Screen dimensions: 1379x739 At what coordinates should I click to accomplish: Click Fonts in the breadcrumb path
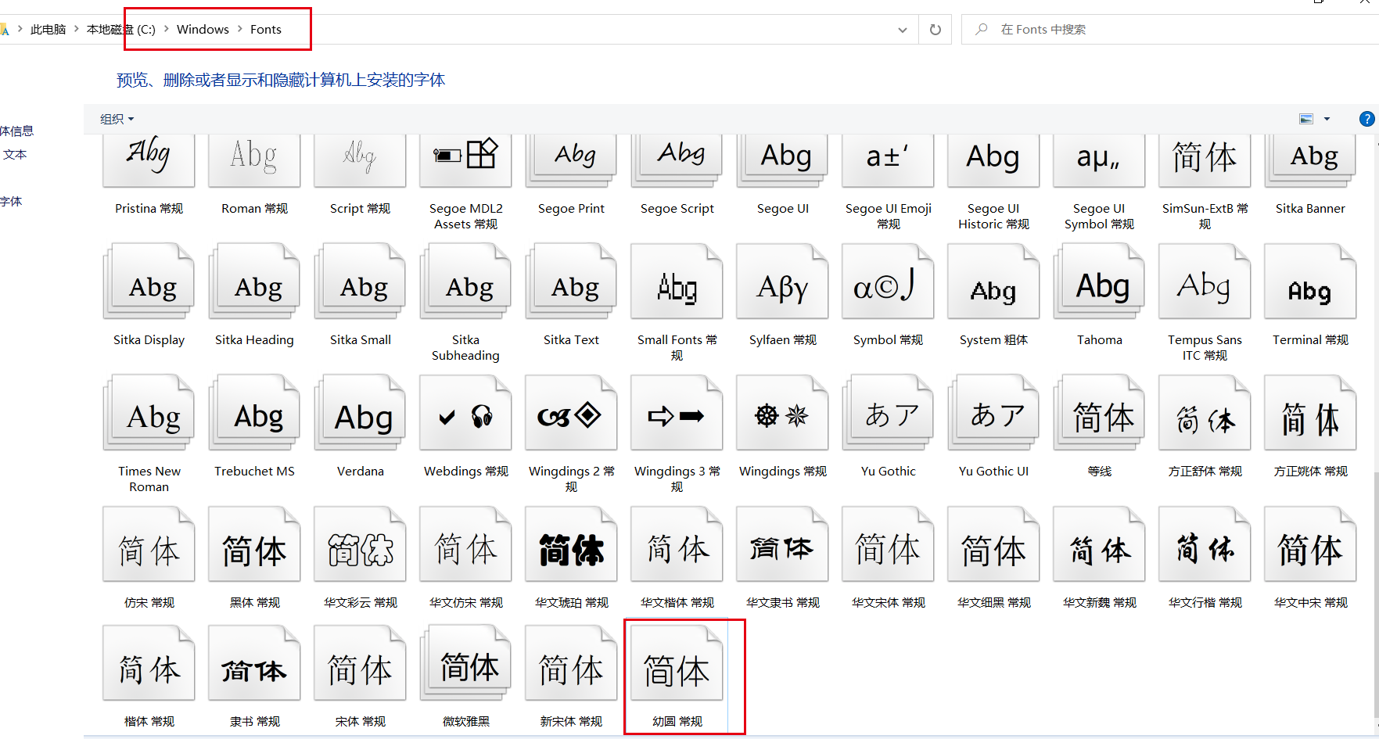tap(266, 30)
